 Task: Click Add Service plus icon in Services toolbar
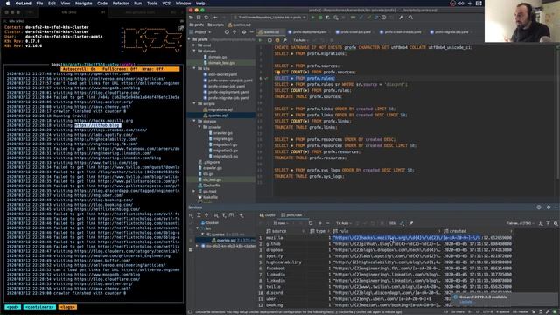[241, 215]
